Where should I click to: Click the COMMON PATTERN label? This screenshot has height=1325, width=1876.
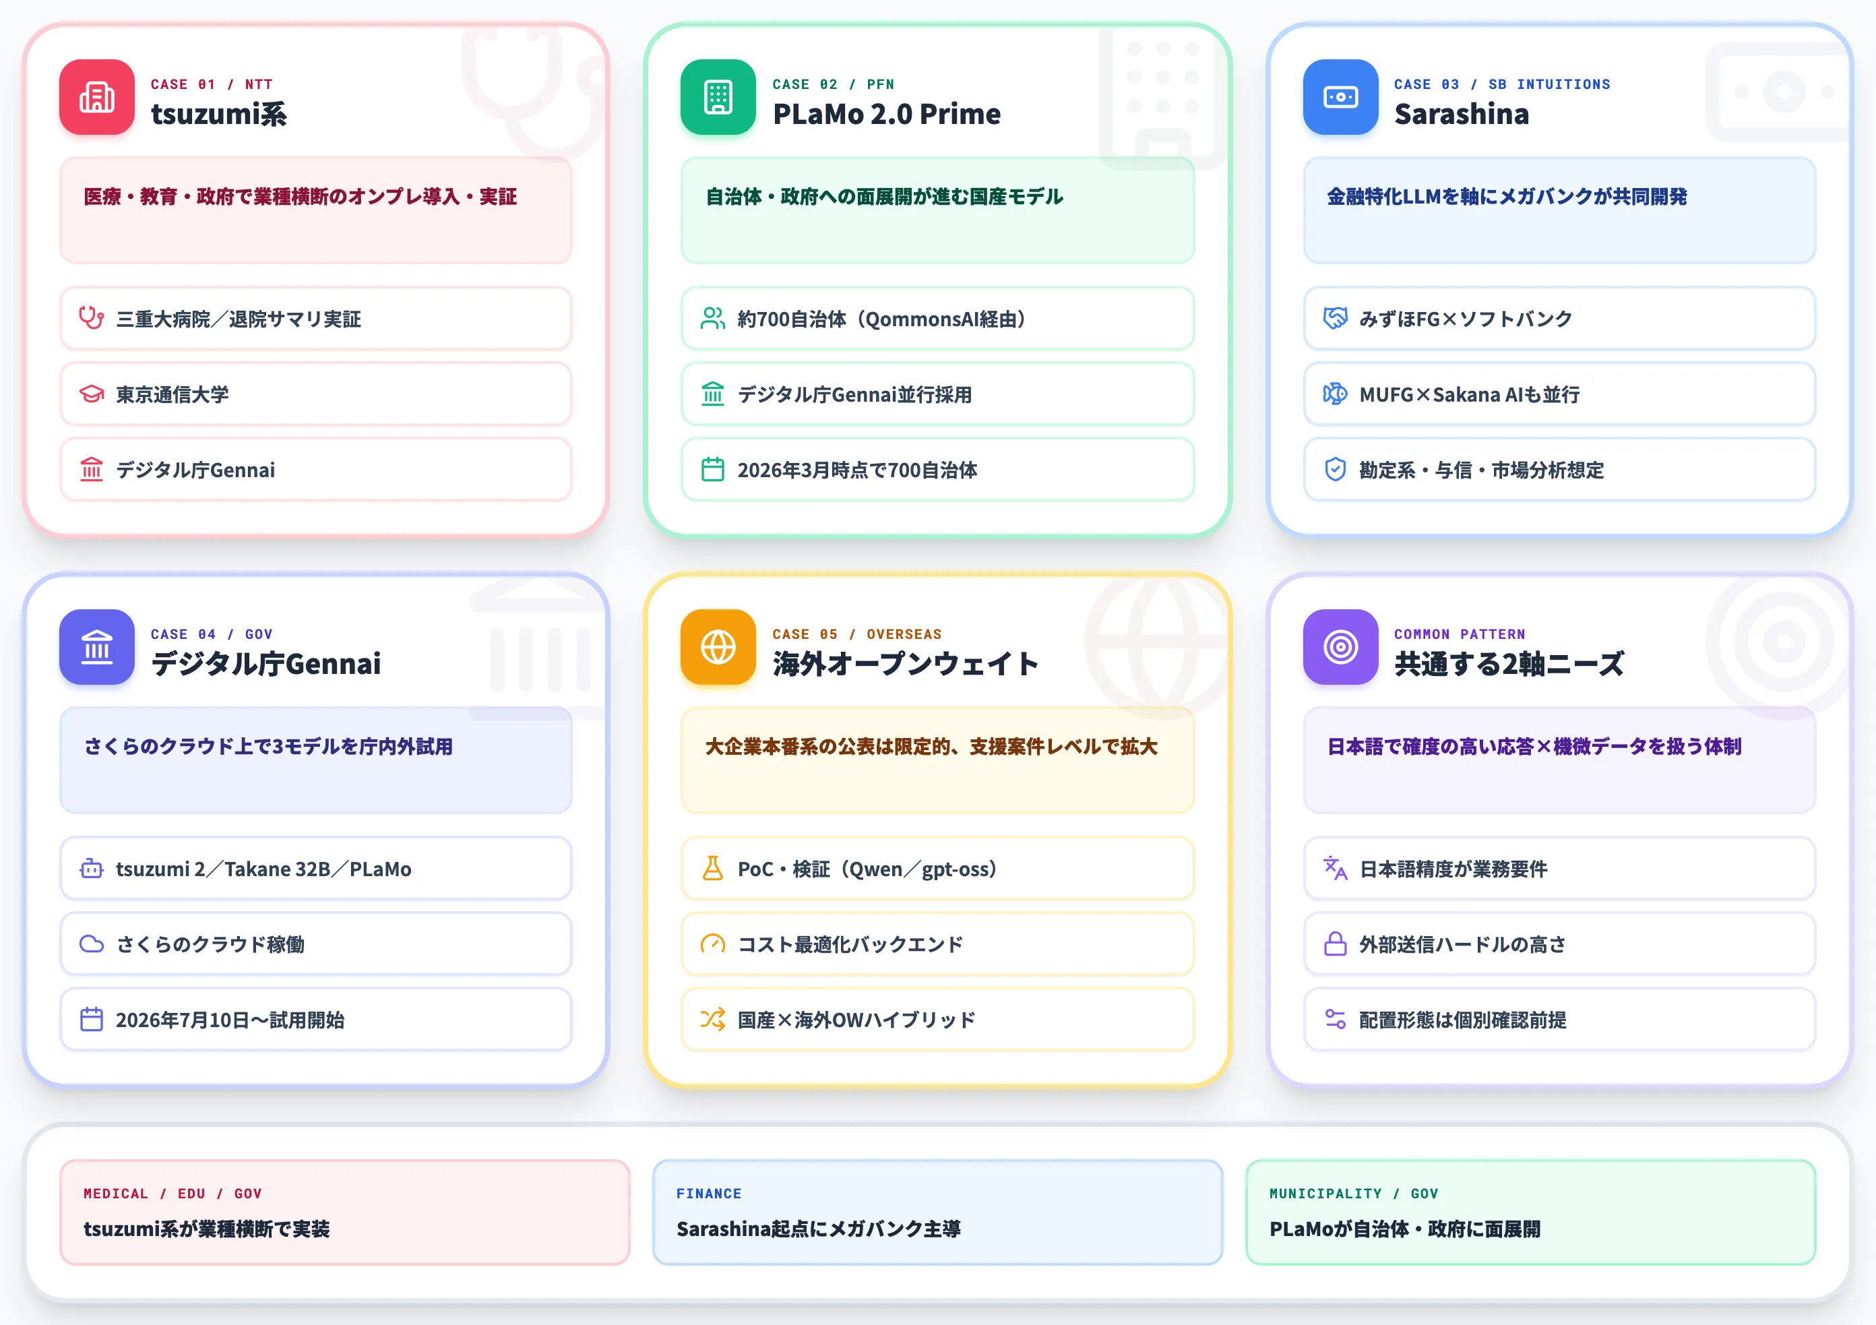point(1460,634)
